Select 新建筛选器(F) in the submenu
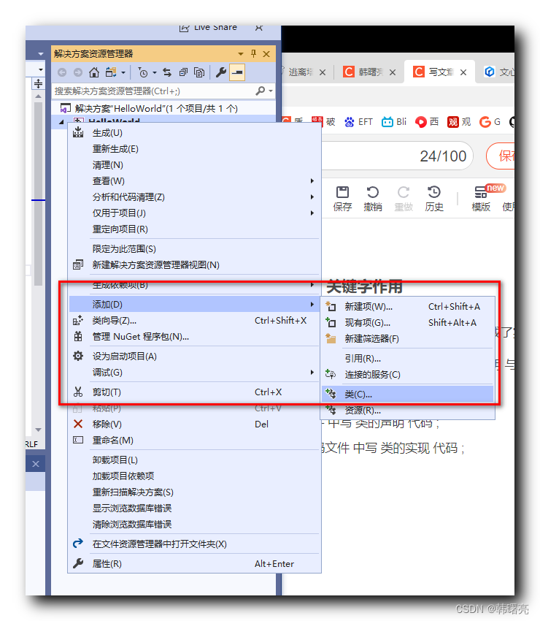Screen dimensions: 540x621 [x=408, y=339]
